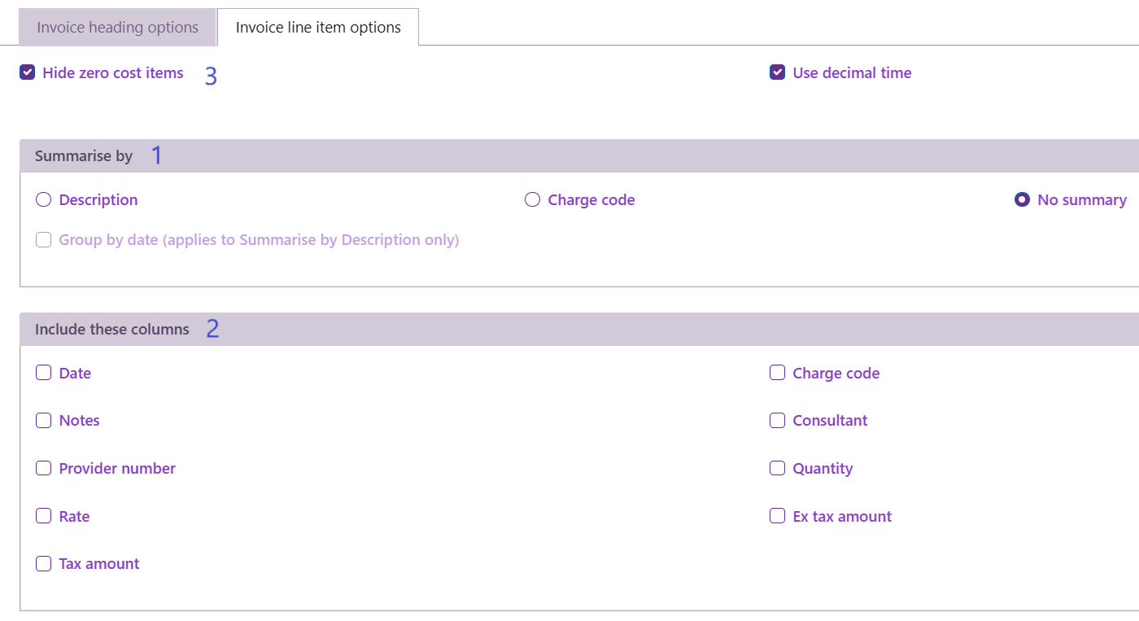Uncheck Hide zero cost items

(x=28, y=72)
